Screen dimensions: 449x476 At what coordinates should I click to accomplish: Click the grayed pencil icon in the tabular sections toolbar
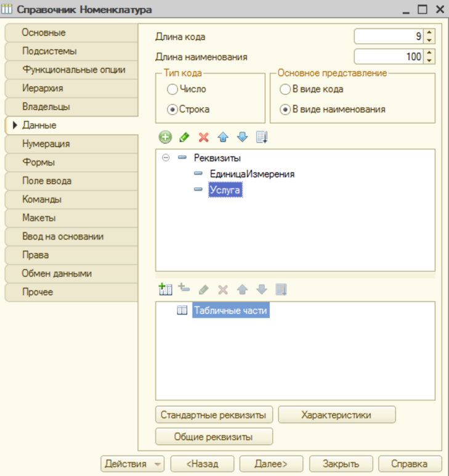204,290
